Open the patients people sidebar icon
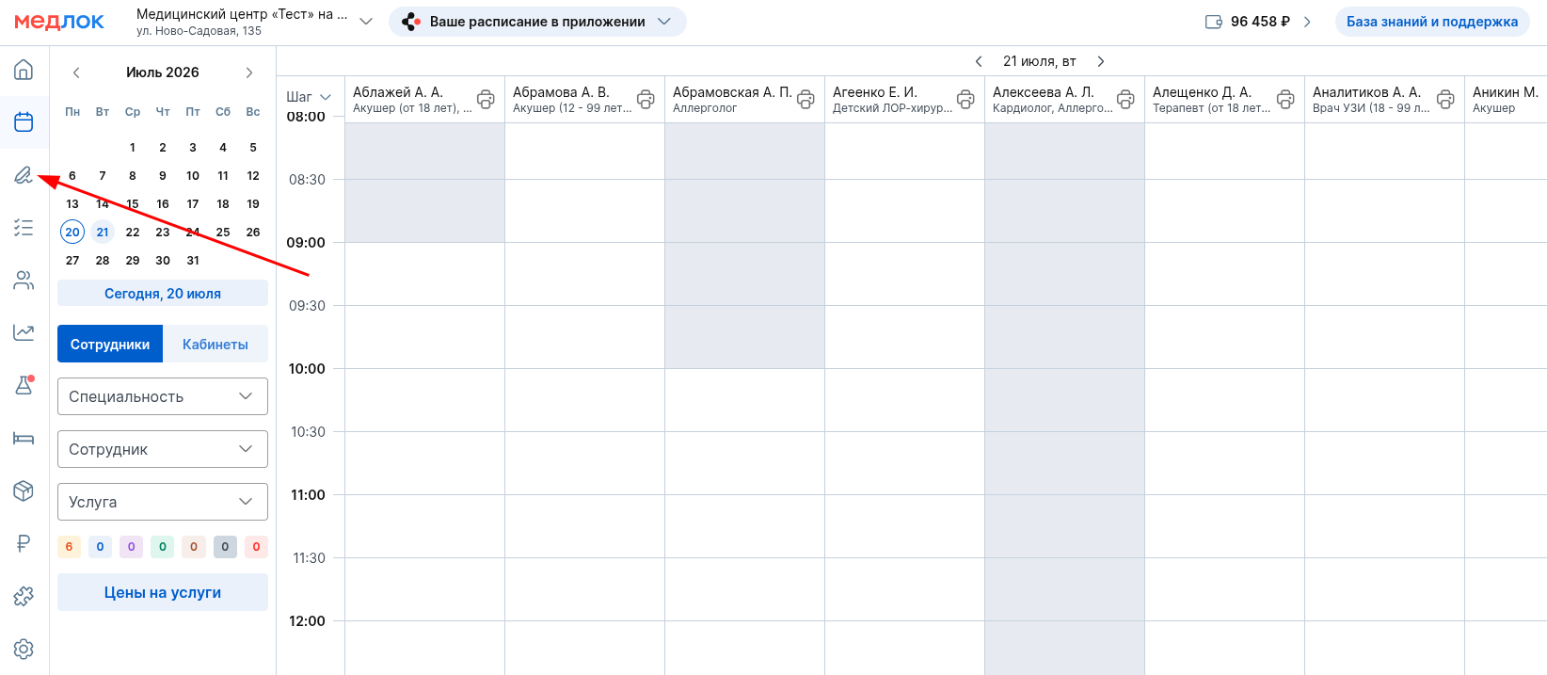The image size is (1547, 675). 24,280
